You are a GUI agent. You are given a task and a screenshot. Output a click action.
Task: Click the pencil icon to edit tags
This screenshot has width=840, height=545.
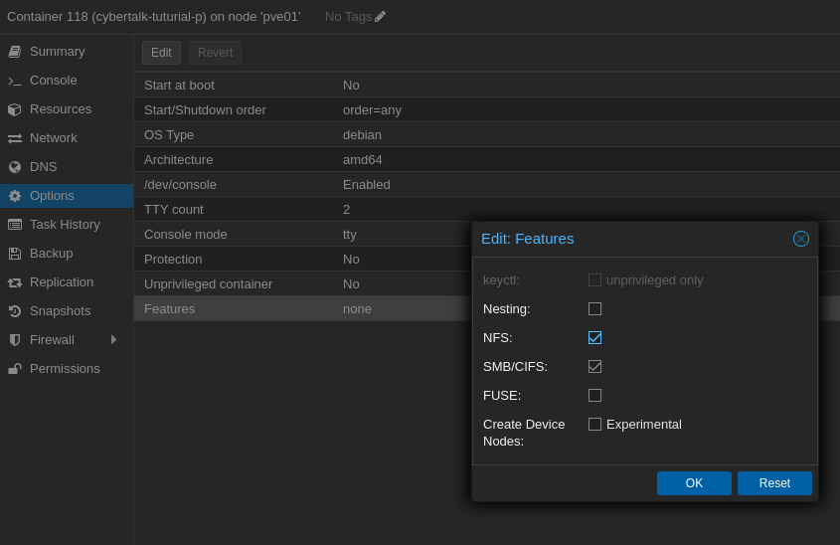pos(380,17)
